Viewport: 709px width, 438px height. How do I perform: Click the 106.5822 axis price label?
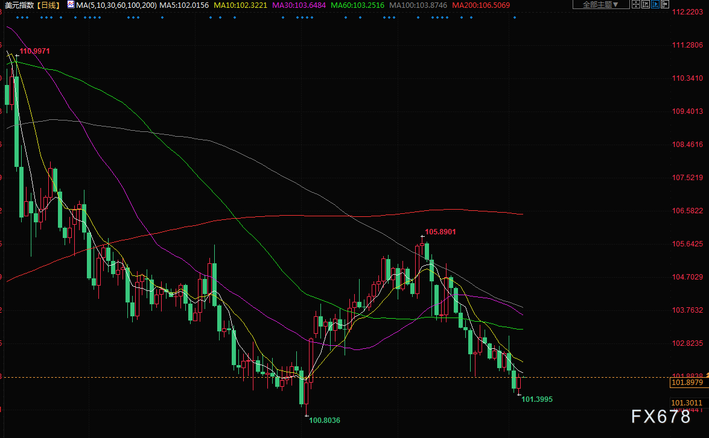pos(688,211)
